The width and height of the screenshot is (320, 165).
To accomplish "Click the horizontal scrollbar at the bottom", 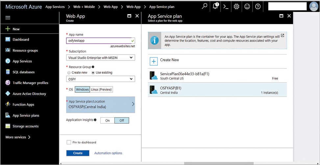I will [218, 163].
